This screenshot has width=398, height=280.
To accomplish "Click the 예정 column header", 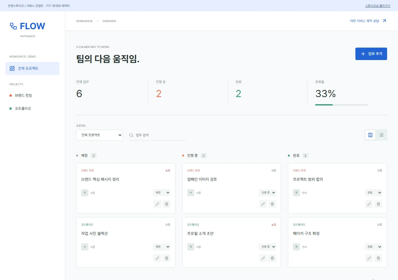I will click(x=84, y=156).
